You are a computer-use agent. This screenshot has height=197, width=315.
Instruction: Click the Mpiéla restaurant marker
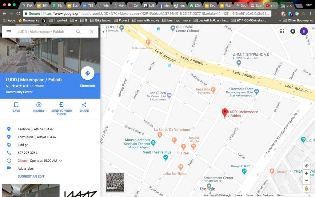[x=193, y=146]
